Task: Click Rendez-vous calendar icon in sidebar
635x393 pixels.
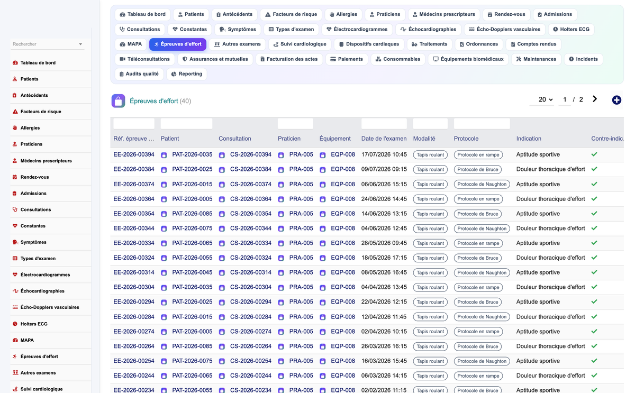Action: point(15,177)
